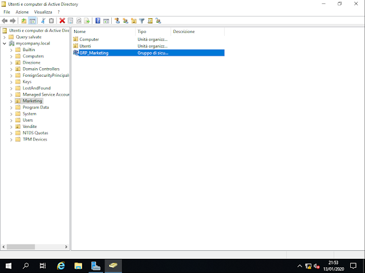
Task: Click the network tray icon
Action: coord(308,266)
